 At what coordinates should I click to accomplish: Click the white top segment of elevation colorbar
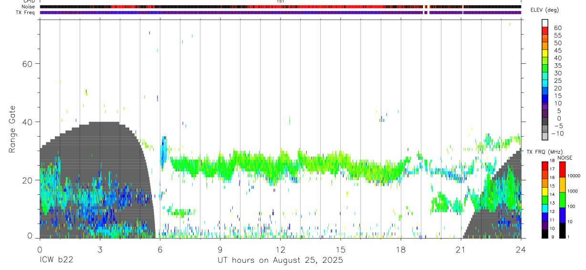tap(545, 23)
